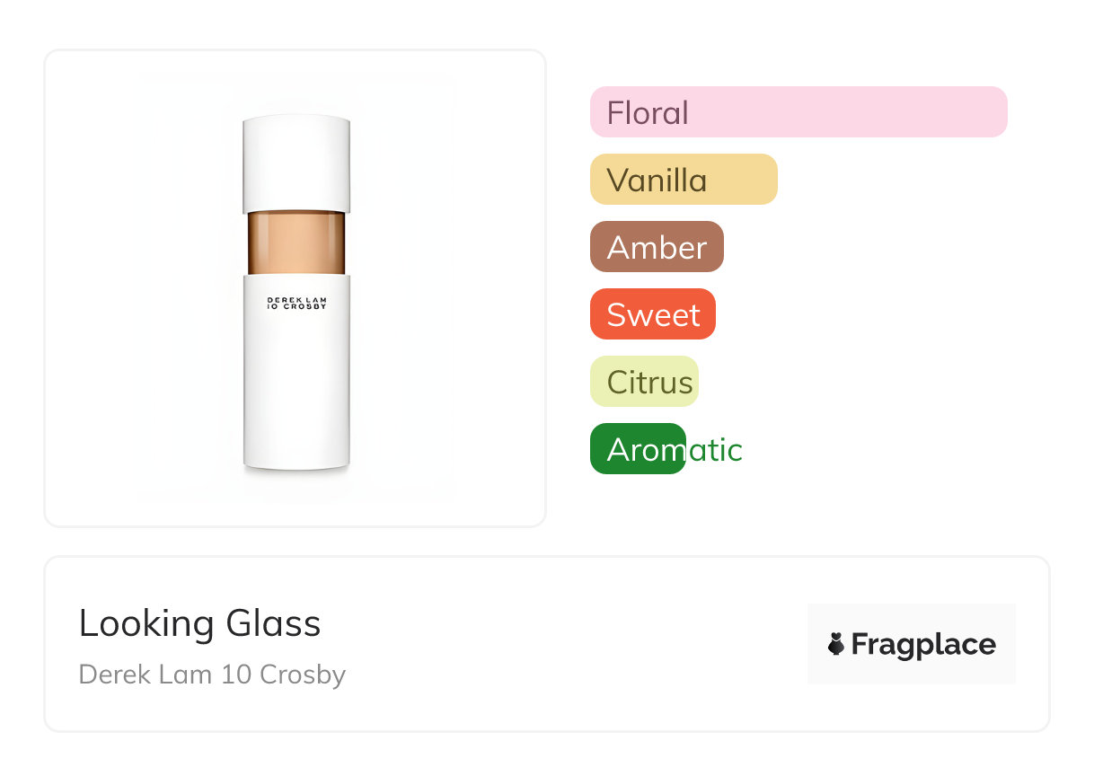
Task: Click the word 'Vanilla' in the yellow bar
Action: pyautogui.click(x=657, y=181)
